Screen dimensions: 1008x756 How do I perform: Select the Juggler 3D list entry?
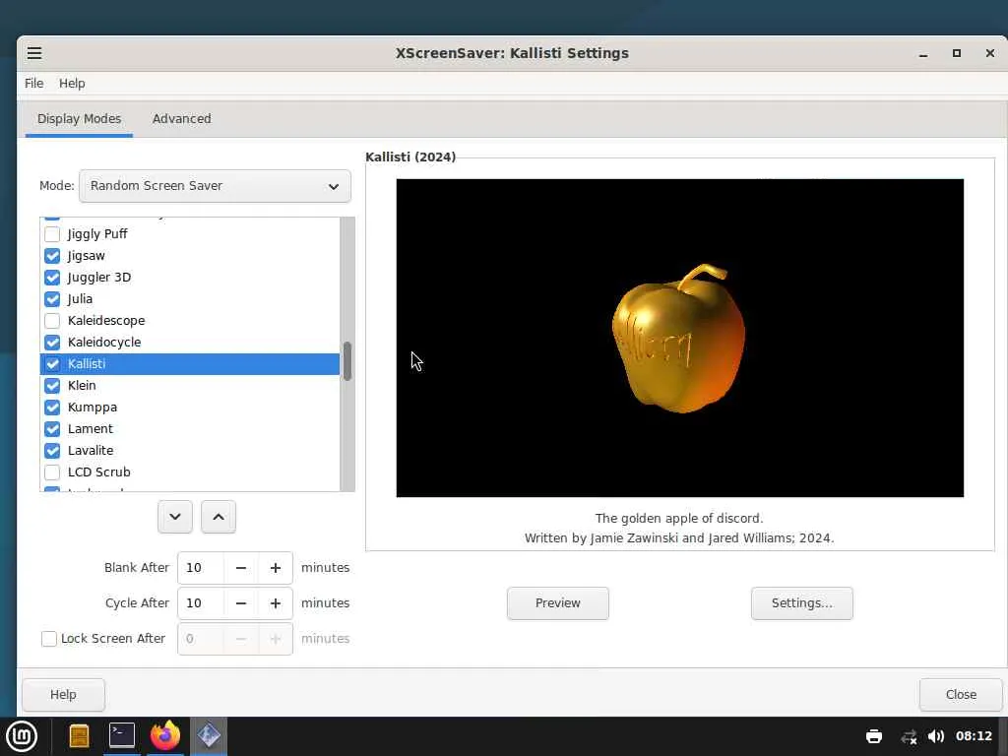pyautogui.click(x=190, y=277)
